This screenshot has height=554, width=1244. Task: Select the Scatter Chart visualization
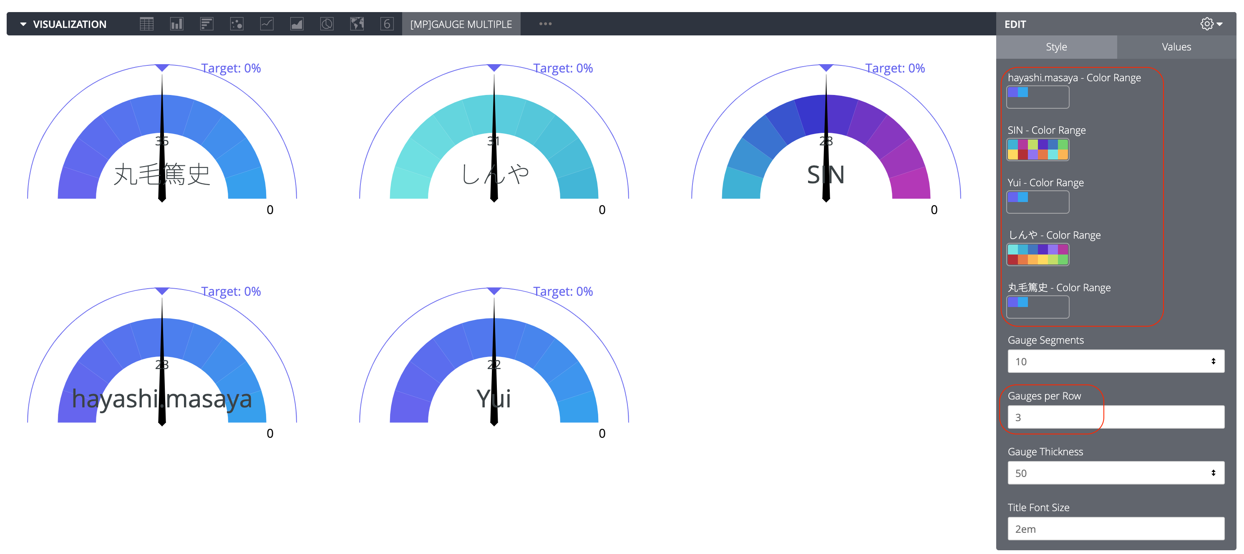[x=237, y=24]
